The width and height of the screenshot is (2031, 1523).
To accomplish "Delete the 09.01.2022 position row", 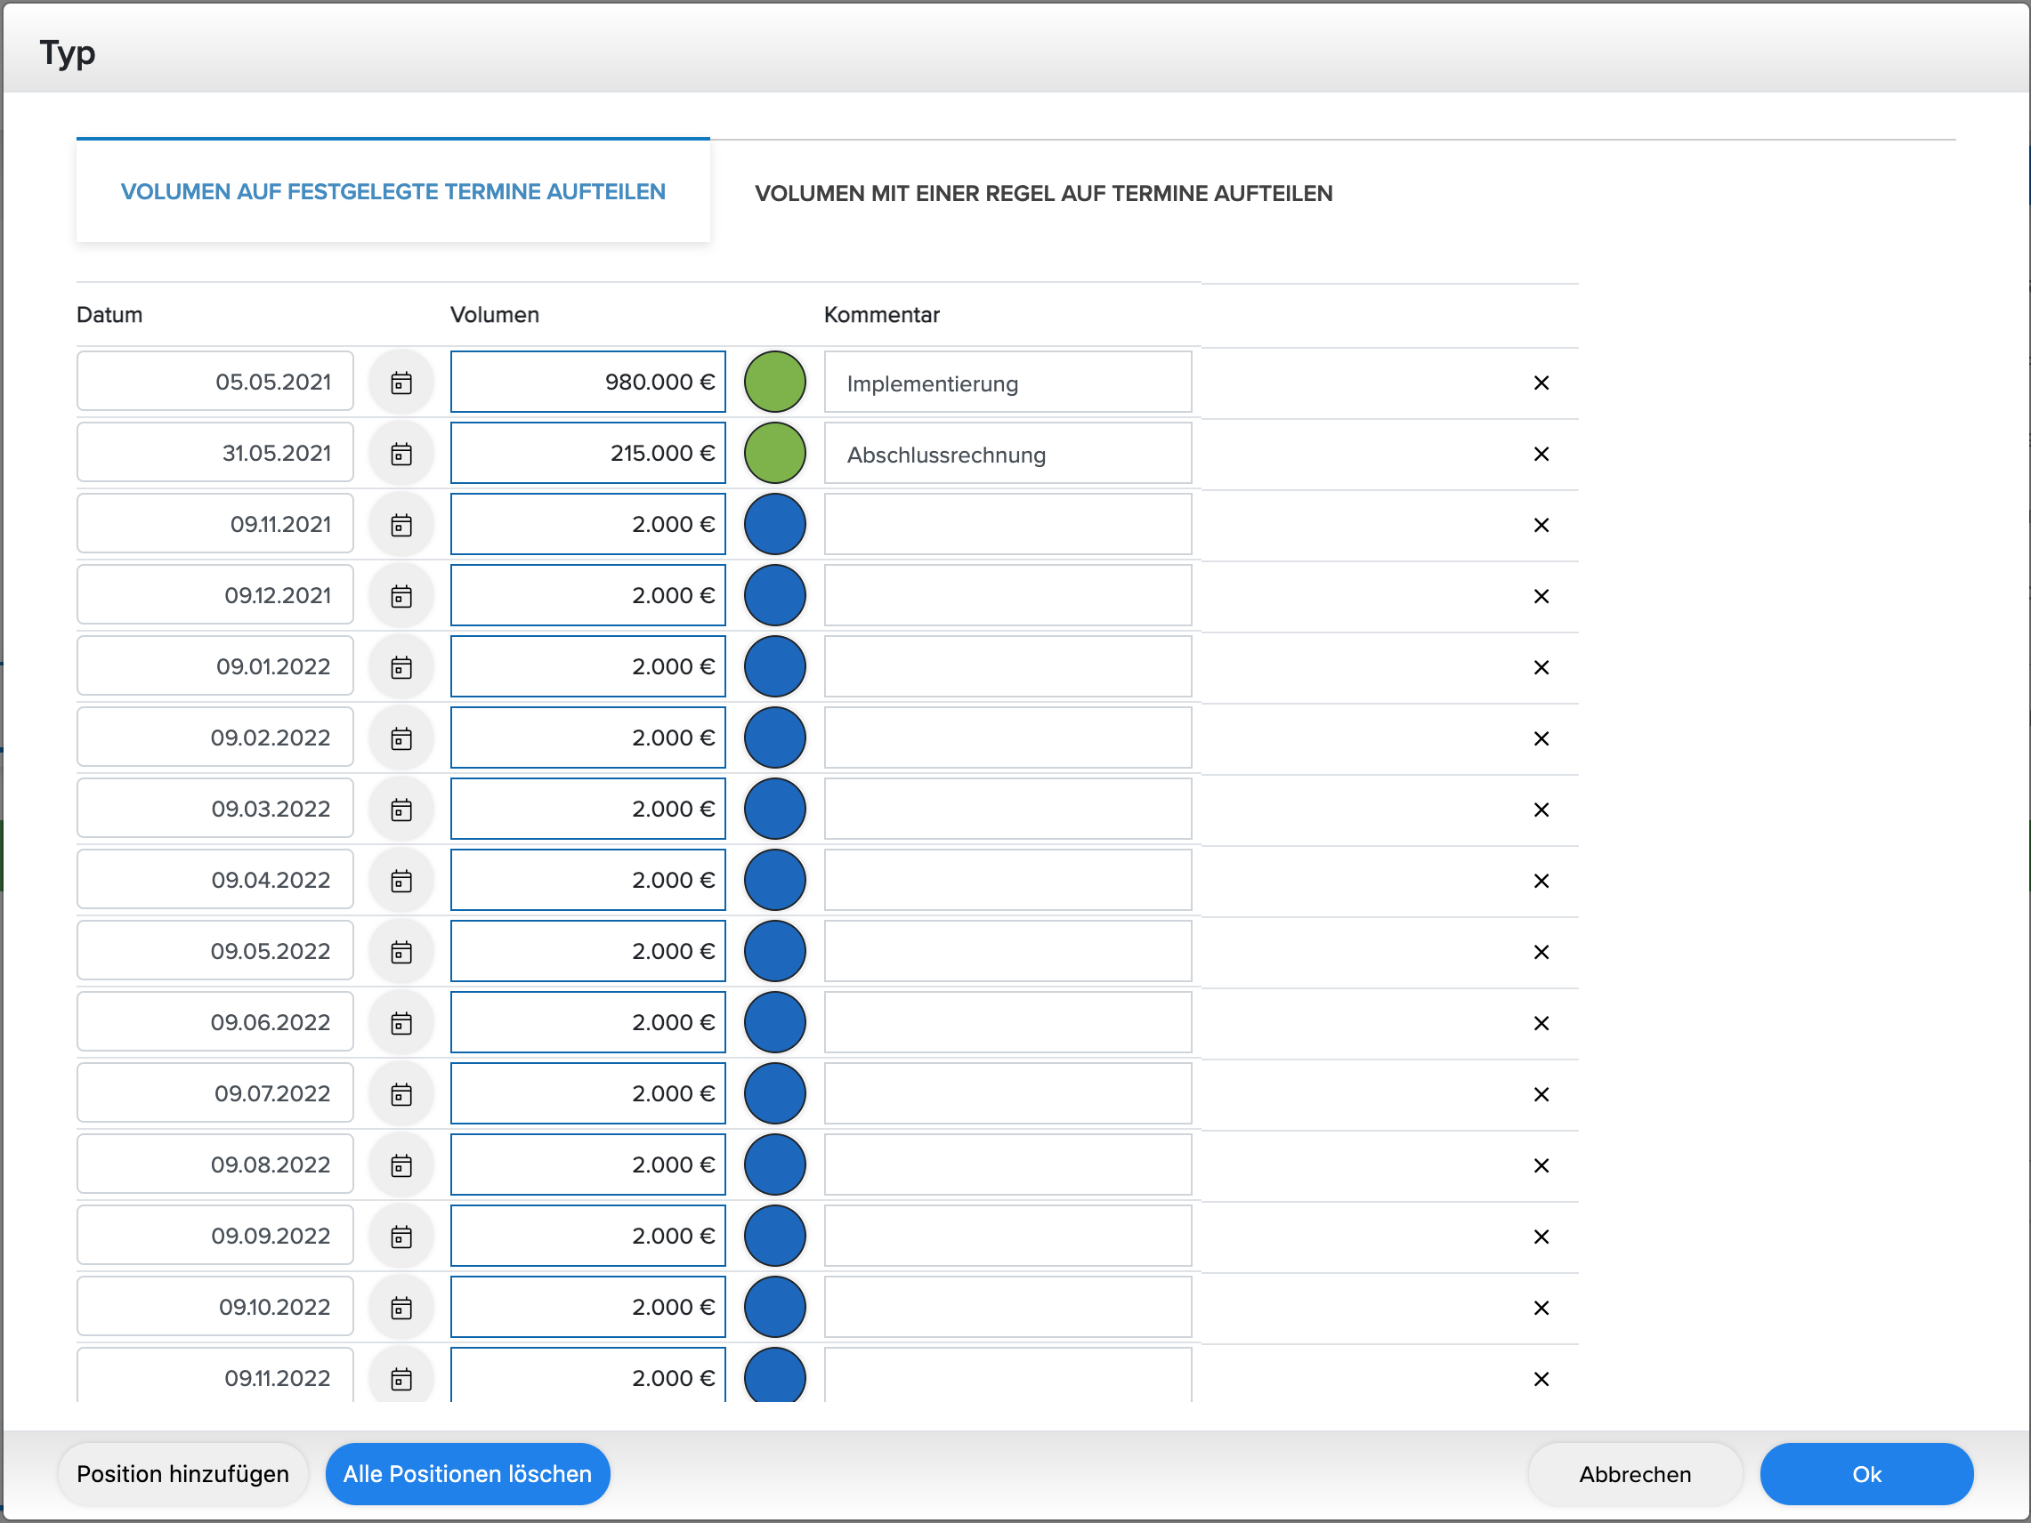I will tap(1541, 667).
